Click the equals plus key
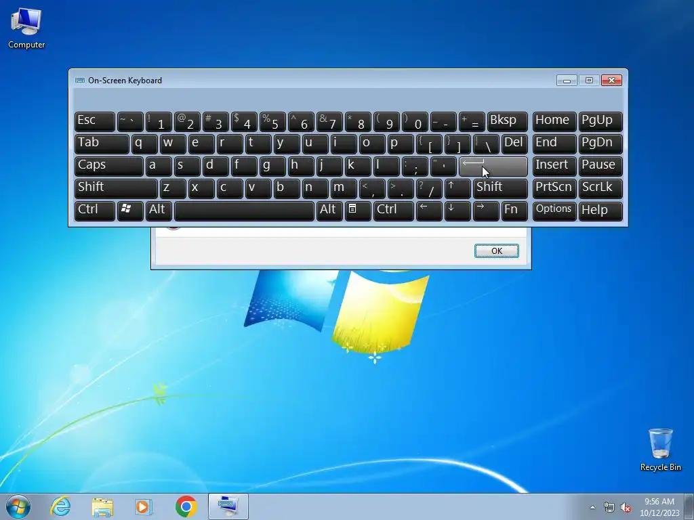Screen dimensions: 694x520 472,122
